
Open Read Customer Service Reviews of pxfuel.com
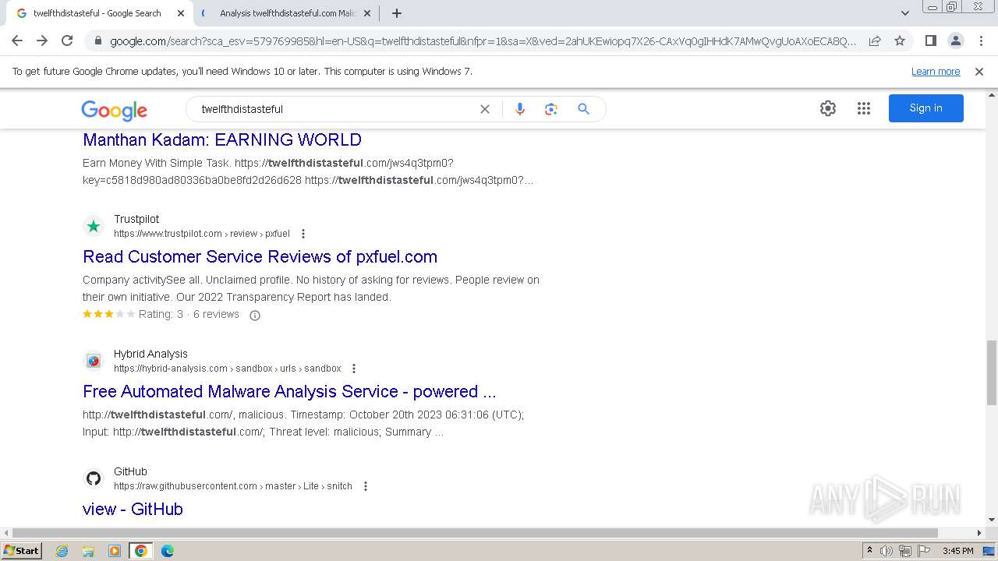point(260,256)
